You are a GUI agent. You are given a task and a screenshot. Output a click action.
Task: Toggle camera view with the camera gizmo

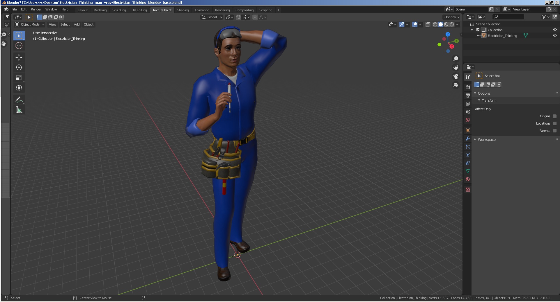(x=456, y=76)
